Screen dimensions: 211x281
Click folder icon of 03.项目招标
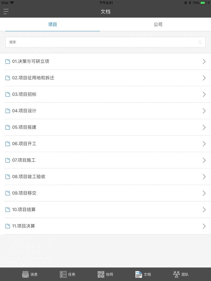point(8,95)
